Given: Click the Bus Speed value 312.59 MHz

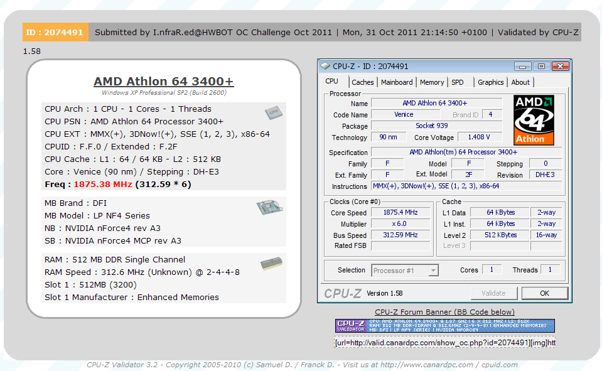Looking at the screenshot, I should tap(400, 235).
